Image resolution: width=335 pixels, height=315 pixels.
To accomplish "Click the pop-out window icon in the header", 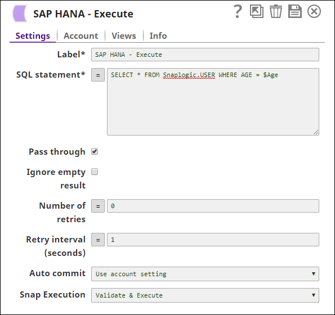I will pos(257,11).
